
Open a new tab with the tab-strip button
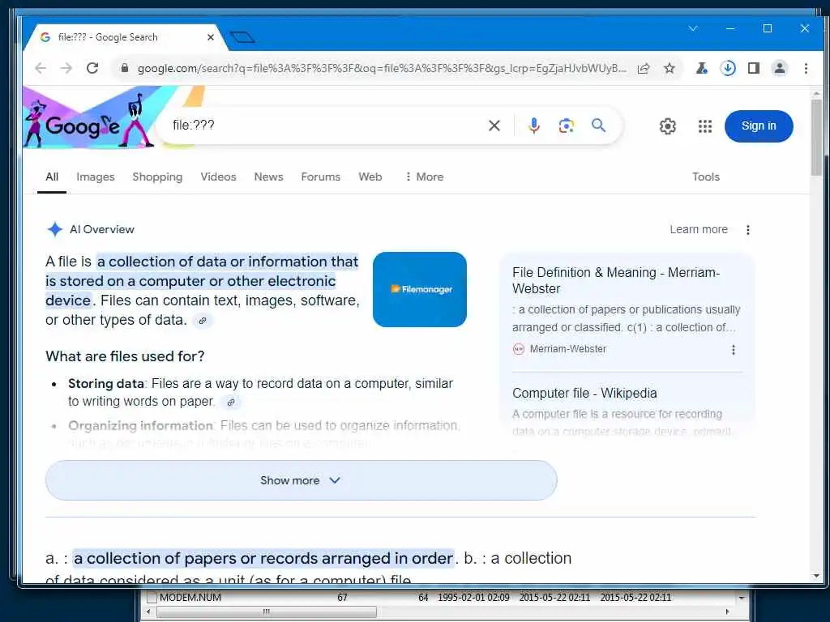[242, 37]
